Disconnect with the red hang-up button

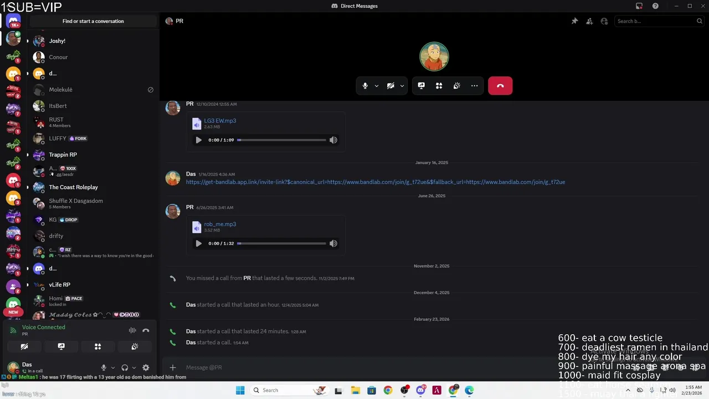coord(500,86)
